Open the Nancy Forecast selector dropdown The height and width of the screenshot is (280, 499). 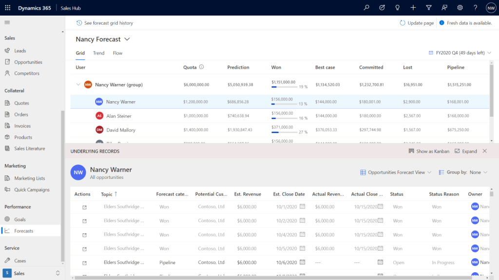pos(127,39)
